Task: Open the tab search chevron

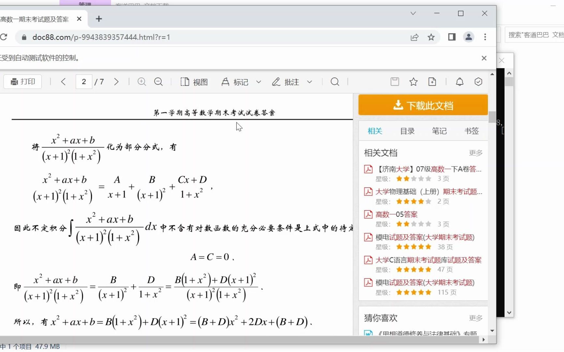Action: point(413,13)
